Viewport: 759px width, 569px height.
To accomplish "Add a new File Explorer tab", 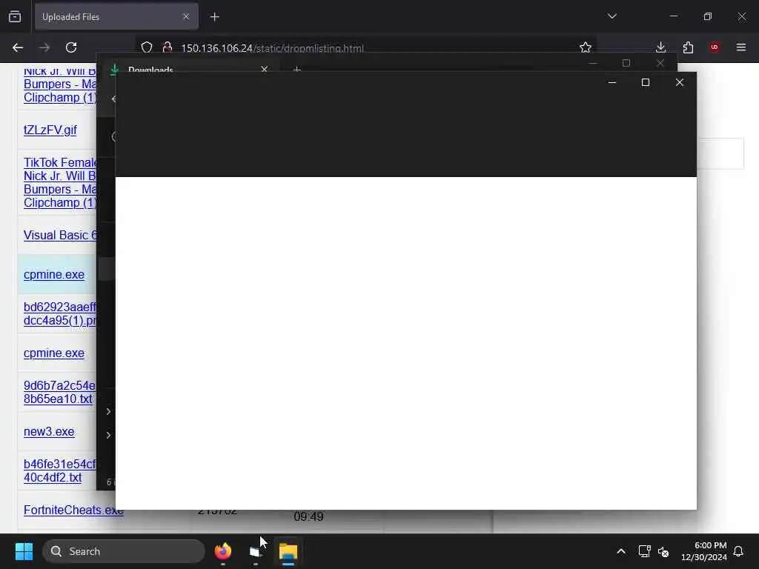I will [x=297, y=70].
